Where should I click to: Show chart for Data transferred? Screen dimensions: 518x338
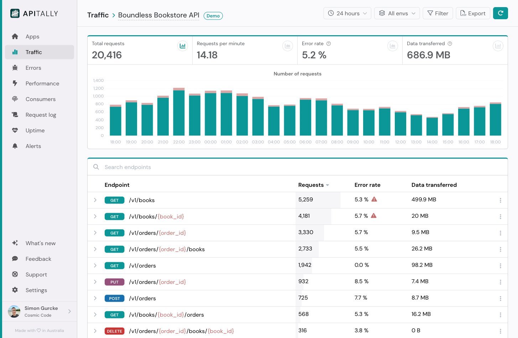498,46
